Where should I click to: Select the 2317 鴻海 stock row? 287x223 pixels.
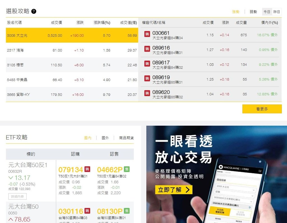72,50
